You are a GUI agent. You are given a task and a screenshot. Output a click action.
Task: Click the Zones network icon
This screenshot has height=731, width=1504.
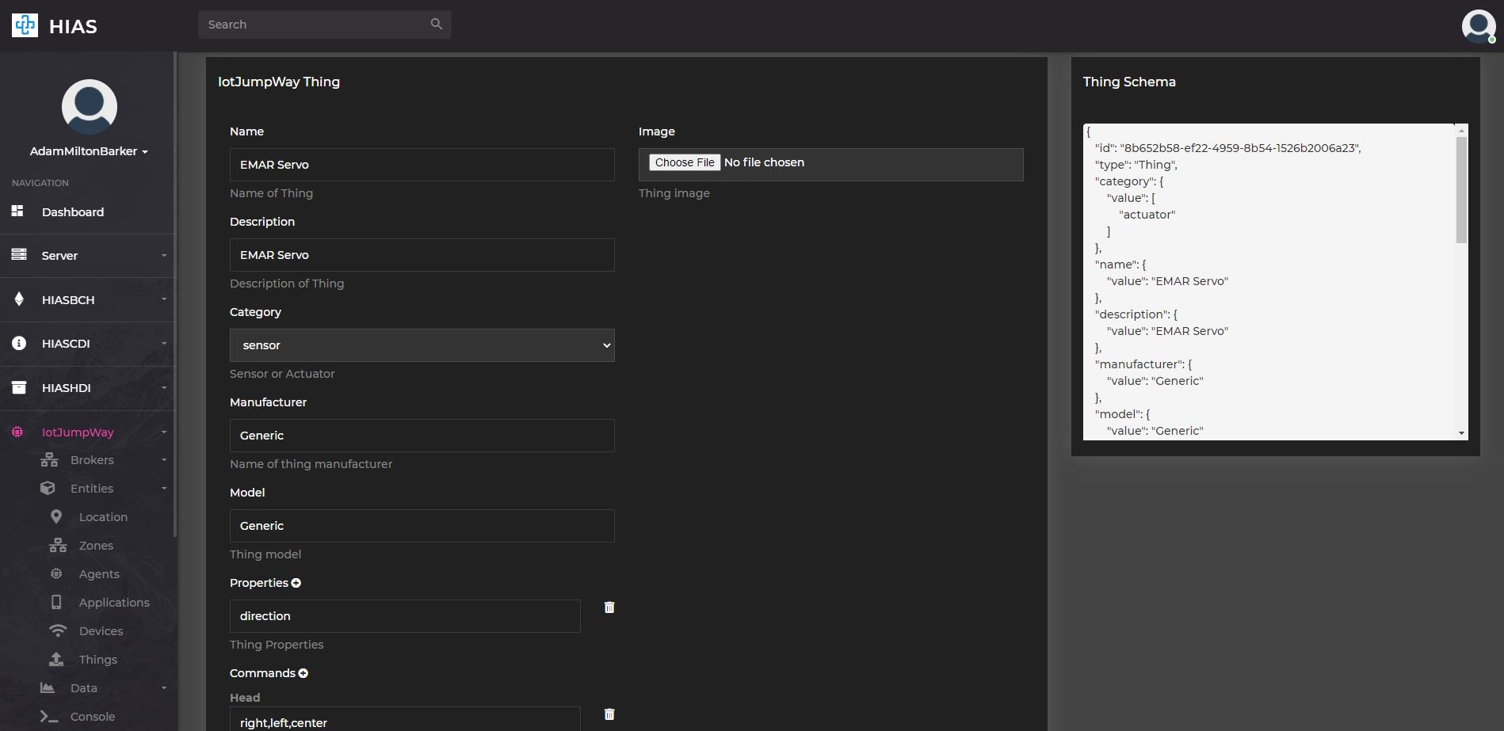click(58, 545)
